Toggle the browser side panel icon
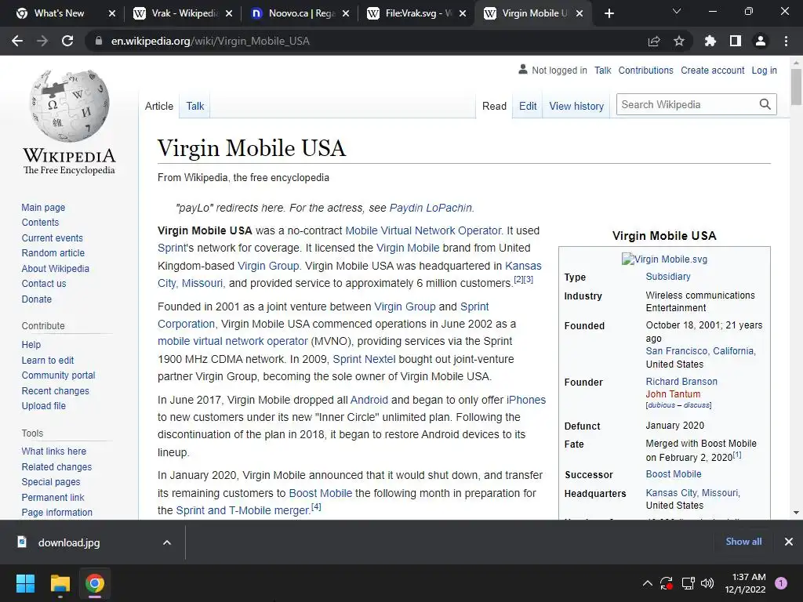 pos(736,41)
